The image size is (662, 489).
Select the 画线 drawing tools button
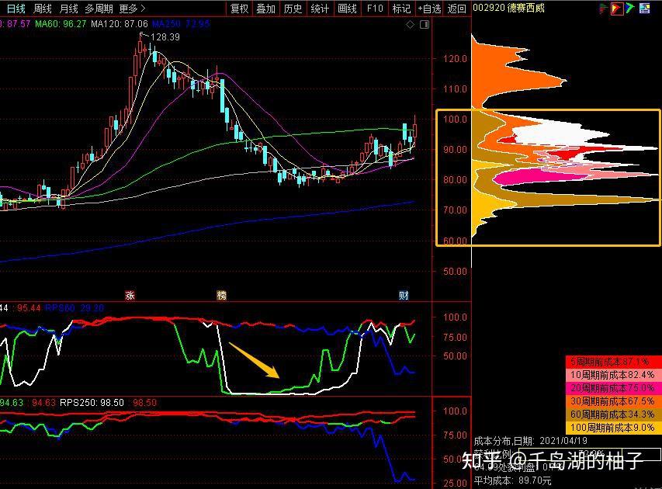pyautogui.click(x=347, y=9)
